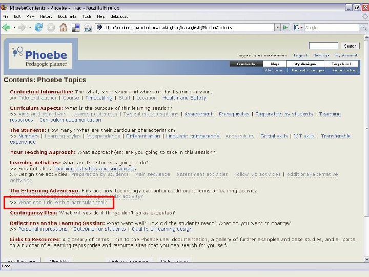Open the Settings link
The height and width of the screenshot is (277, 369).
[x=321, y=55]
